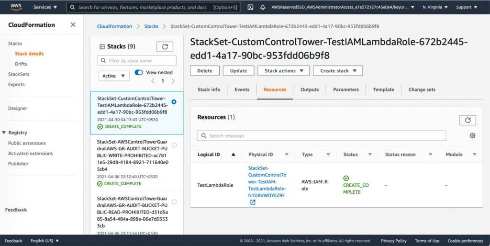Open the Stacks breadcrumb link

(151, 26)
